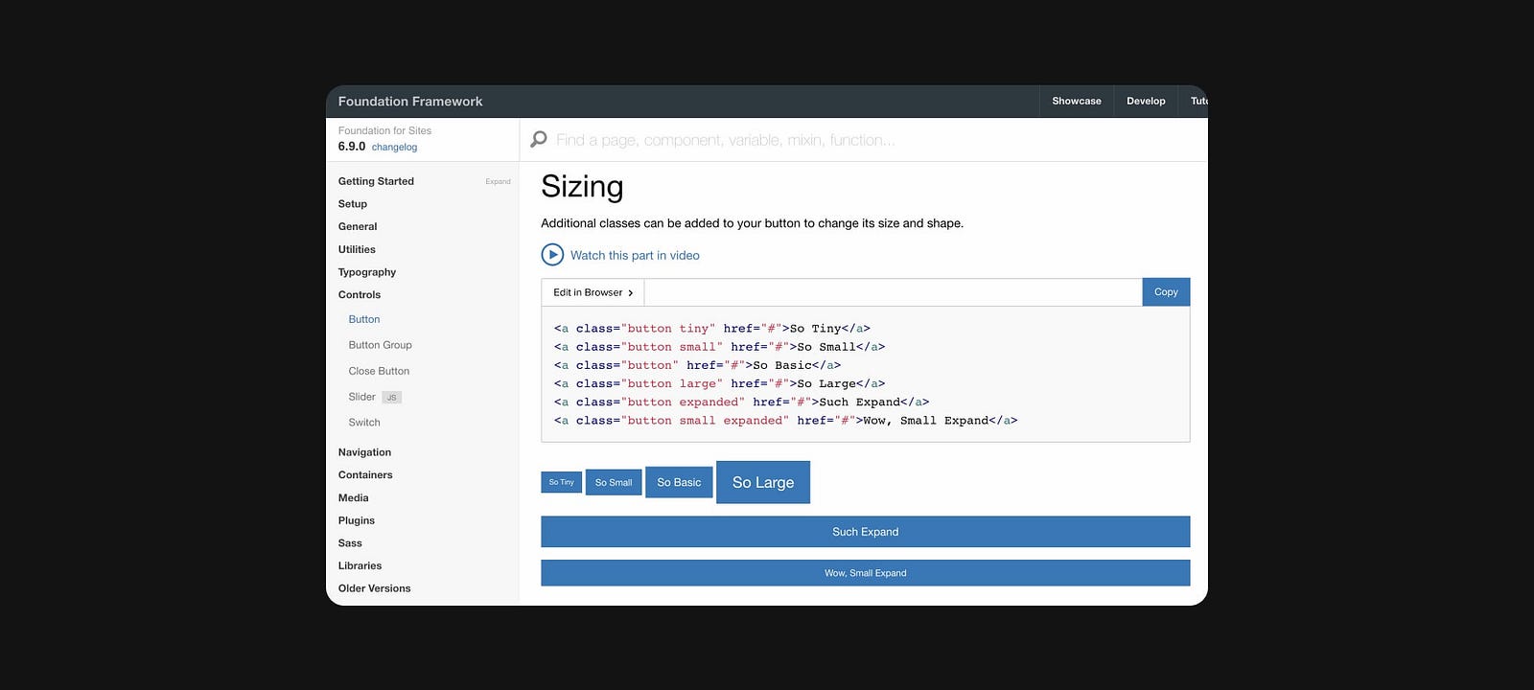Go to the Button Group page
The width and height of the screenshot is (1534, 690).
coord(381,345)
